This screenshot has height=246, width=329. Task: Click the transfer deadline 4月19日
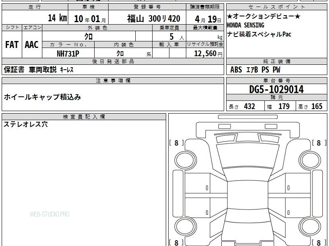pyautogui.click(x=208, y=19)
